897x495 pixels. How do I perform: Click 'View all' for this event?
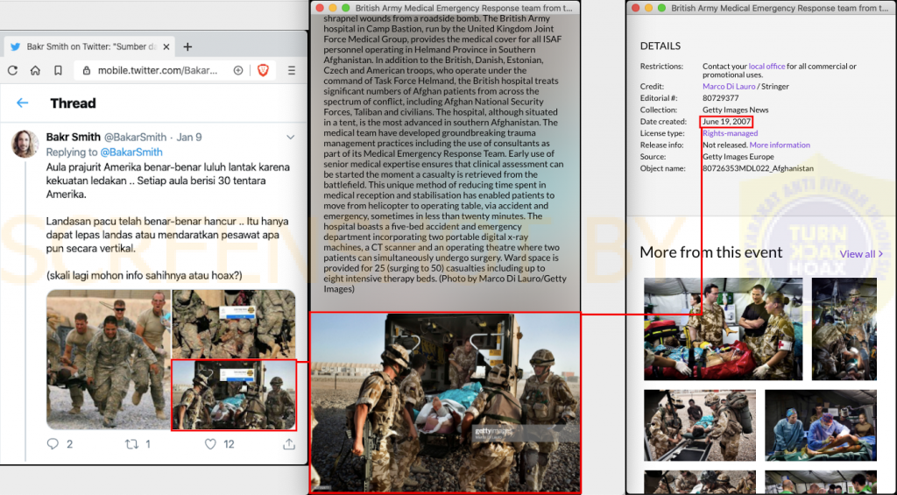[x=861, y=254]
